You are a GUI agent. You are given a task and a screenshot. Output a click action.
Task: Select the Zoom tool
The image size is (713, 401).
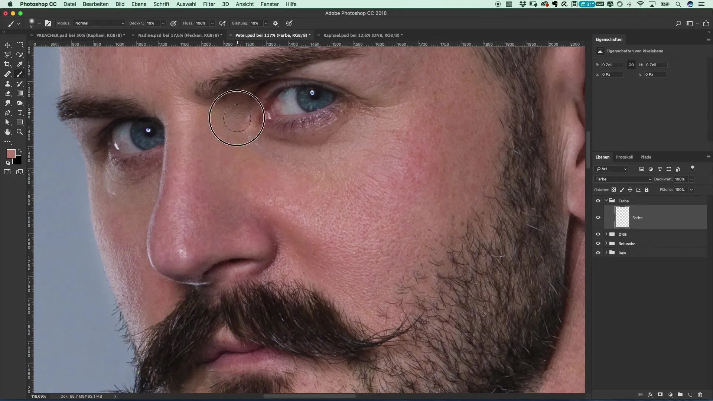coord(20,132)
